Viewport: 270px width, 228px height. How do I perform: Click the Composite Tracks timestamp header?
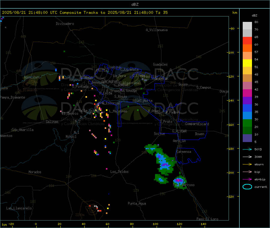[85, 13]
